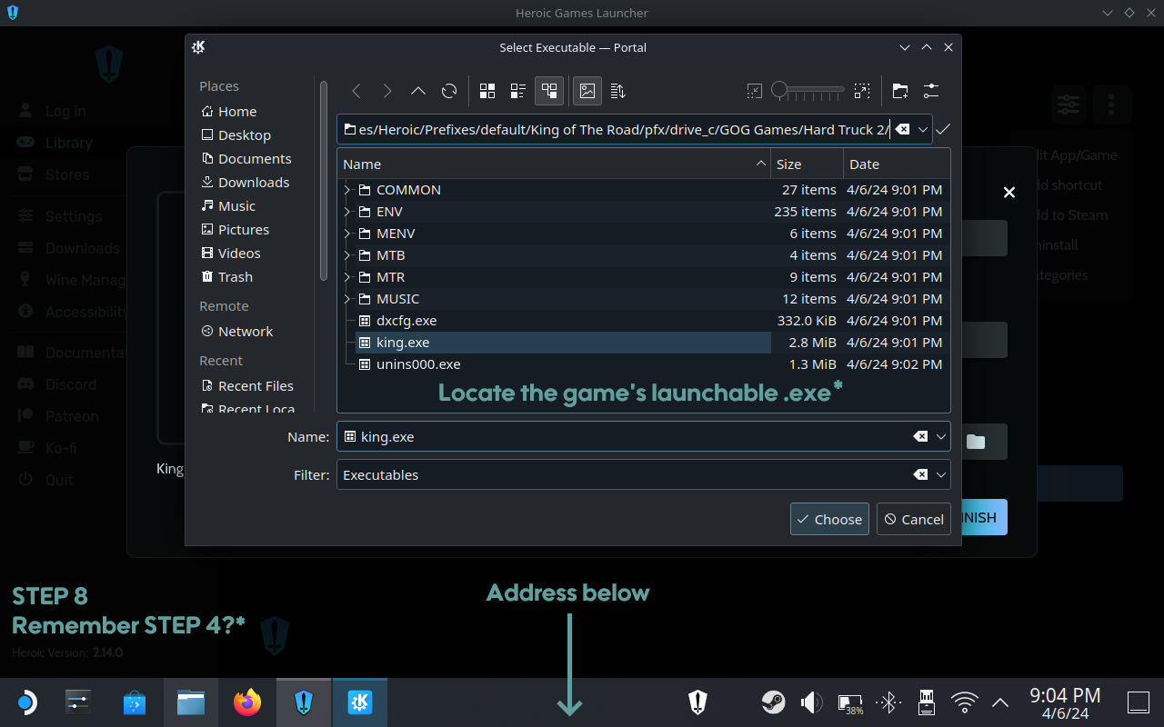Open Firefox from the taskbar

pos(246,702)
